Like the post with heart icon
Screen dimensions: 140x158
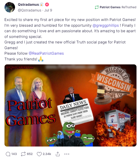tap(39, 154)
